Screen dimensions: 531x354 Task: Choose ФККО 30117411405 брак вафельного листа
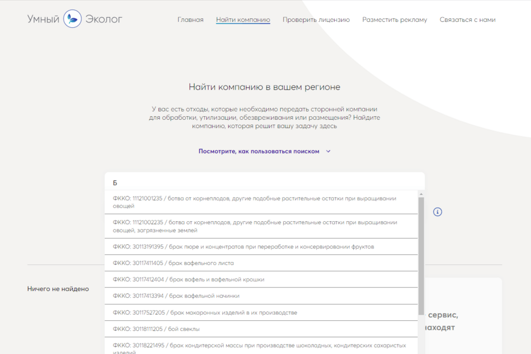tap(261, 263)
